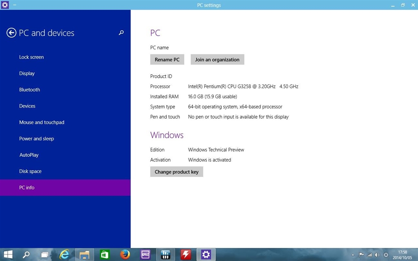This screenshot has width=418, height=261.
Task: Switch to CPU-Z on the taskbar
Action: coord(145,254)
